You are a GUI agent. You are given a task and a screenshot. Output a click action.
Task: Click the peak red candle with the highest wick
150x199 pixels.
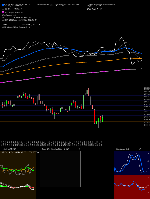pos(89,91)
